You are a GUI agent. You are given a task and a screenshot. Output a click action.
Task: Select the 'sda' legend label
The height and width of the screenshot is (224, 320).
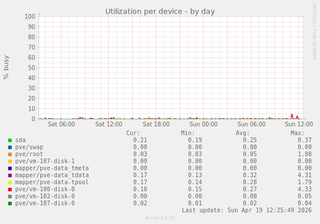tap(20, 140)
